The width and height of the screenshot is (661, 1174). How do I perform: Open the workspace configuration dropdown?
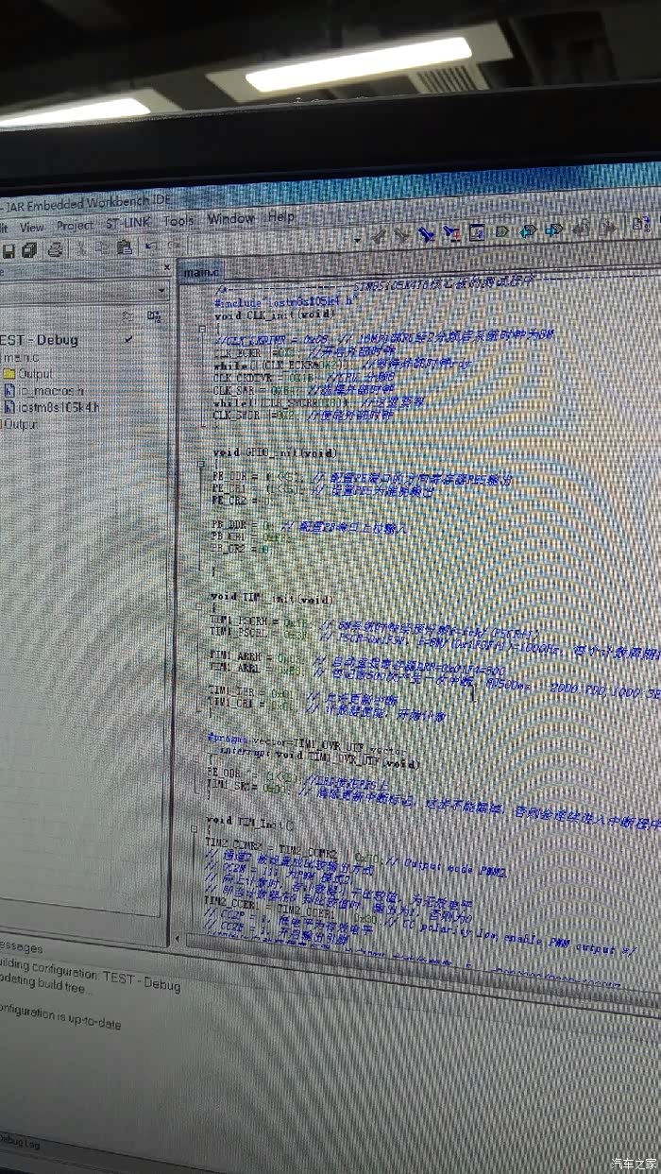tap(161, 291)
